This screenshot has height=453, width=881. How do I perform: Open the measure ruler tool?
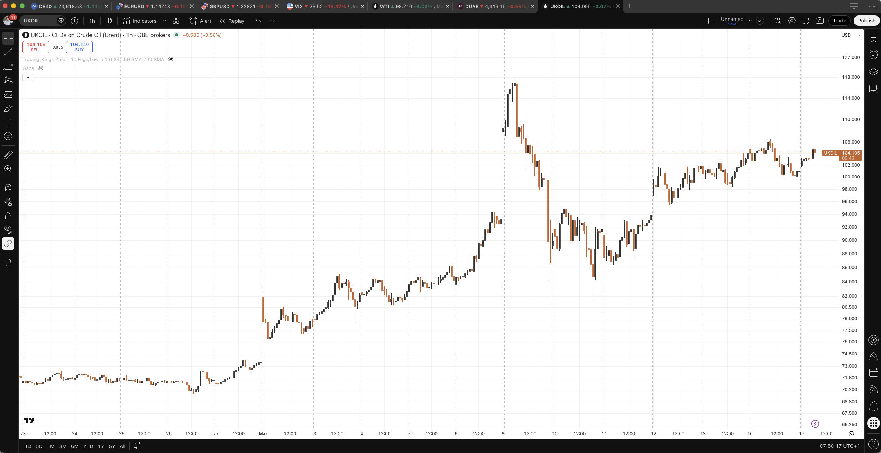tap(8, 155)
